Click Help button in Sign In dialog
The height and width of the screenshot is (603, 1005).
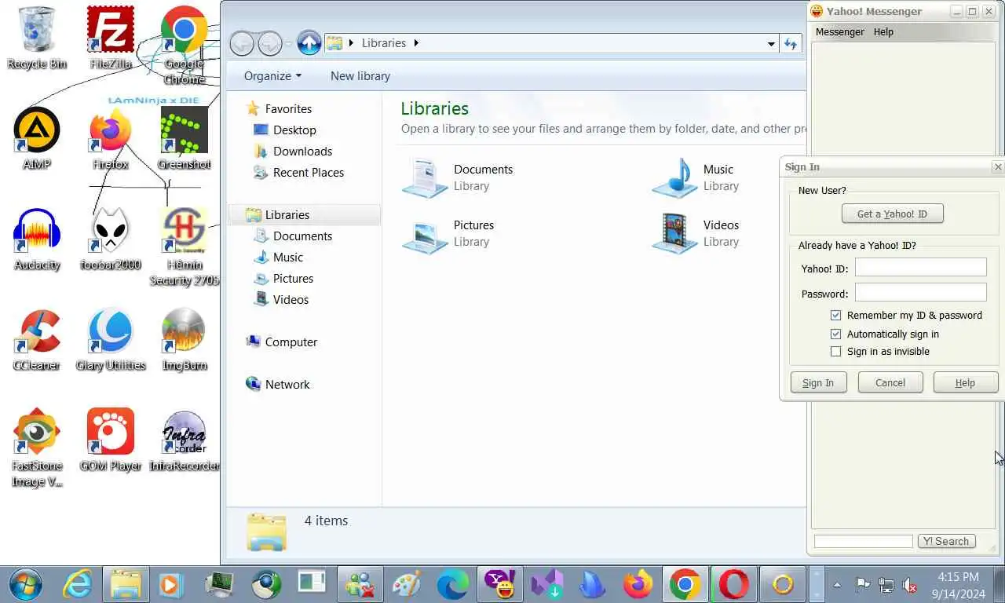tap(965, 382)
